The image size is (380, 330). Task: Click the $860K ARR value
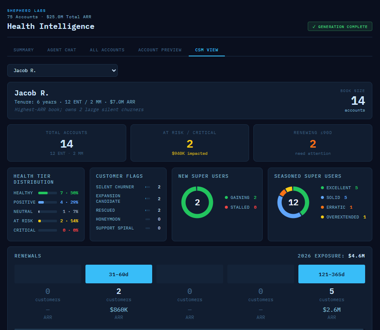[x=119, y=310]
